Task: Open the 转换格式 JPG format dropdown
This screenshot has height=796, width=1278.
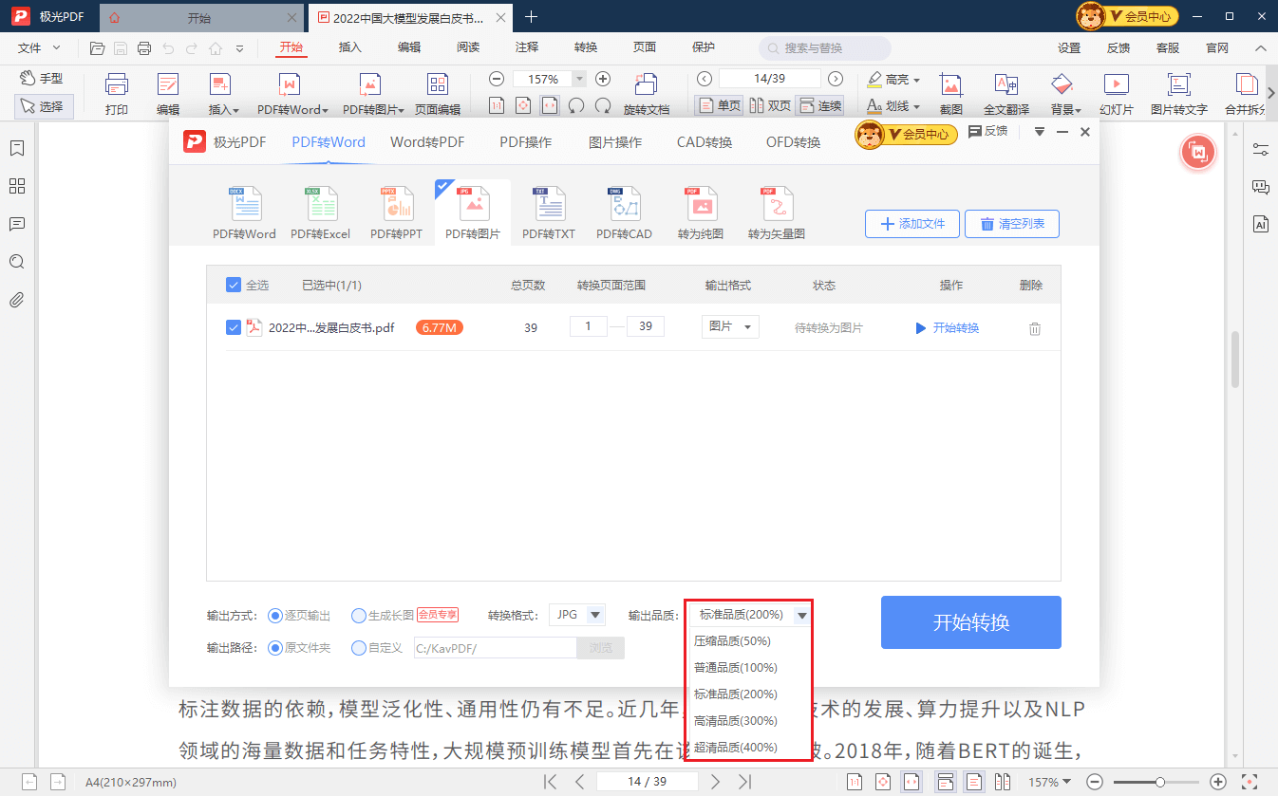Action: pyautogui.click(x=576, y=614)
